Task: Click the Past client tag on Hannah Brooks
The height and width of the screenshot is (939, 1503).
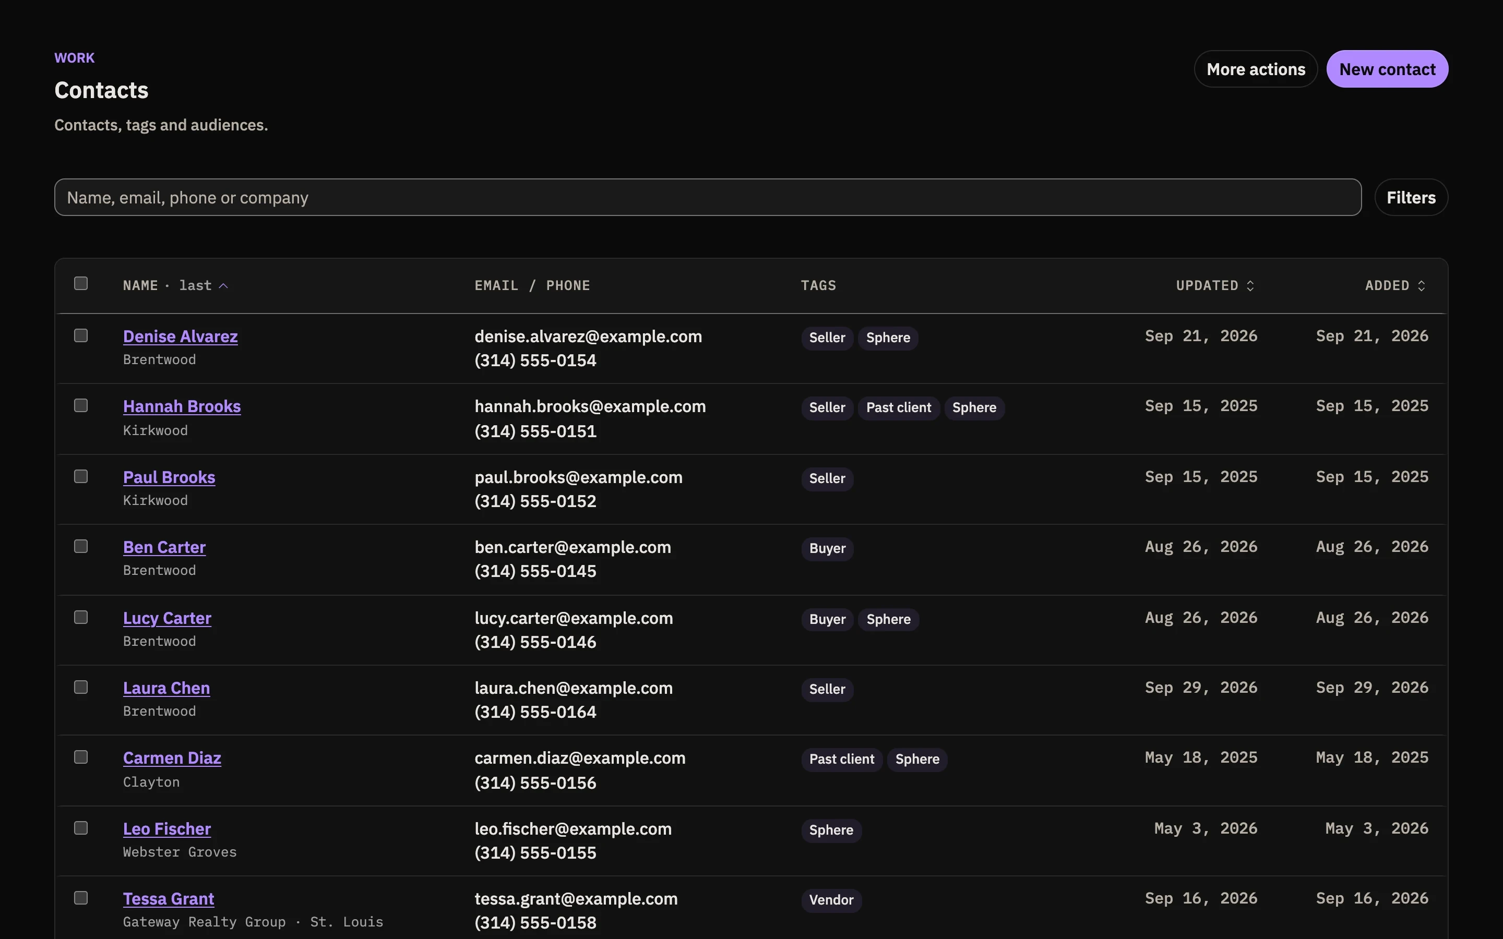Action: 899,408
